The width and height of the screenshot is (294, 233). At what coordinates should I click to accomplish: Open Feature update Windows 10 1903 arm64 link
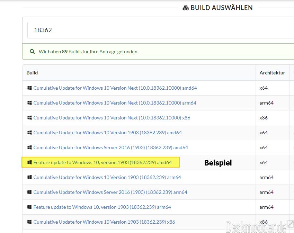(102, 207)
